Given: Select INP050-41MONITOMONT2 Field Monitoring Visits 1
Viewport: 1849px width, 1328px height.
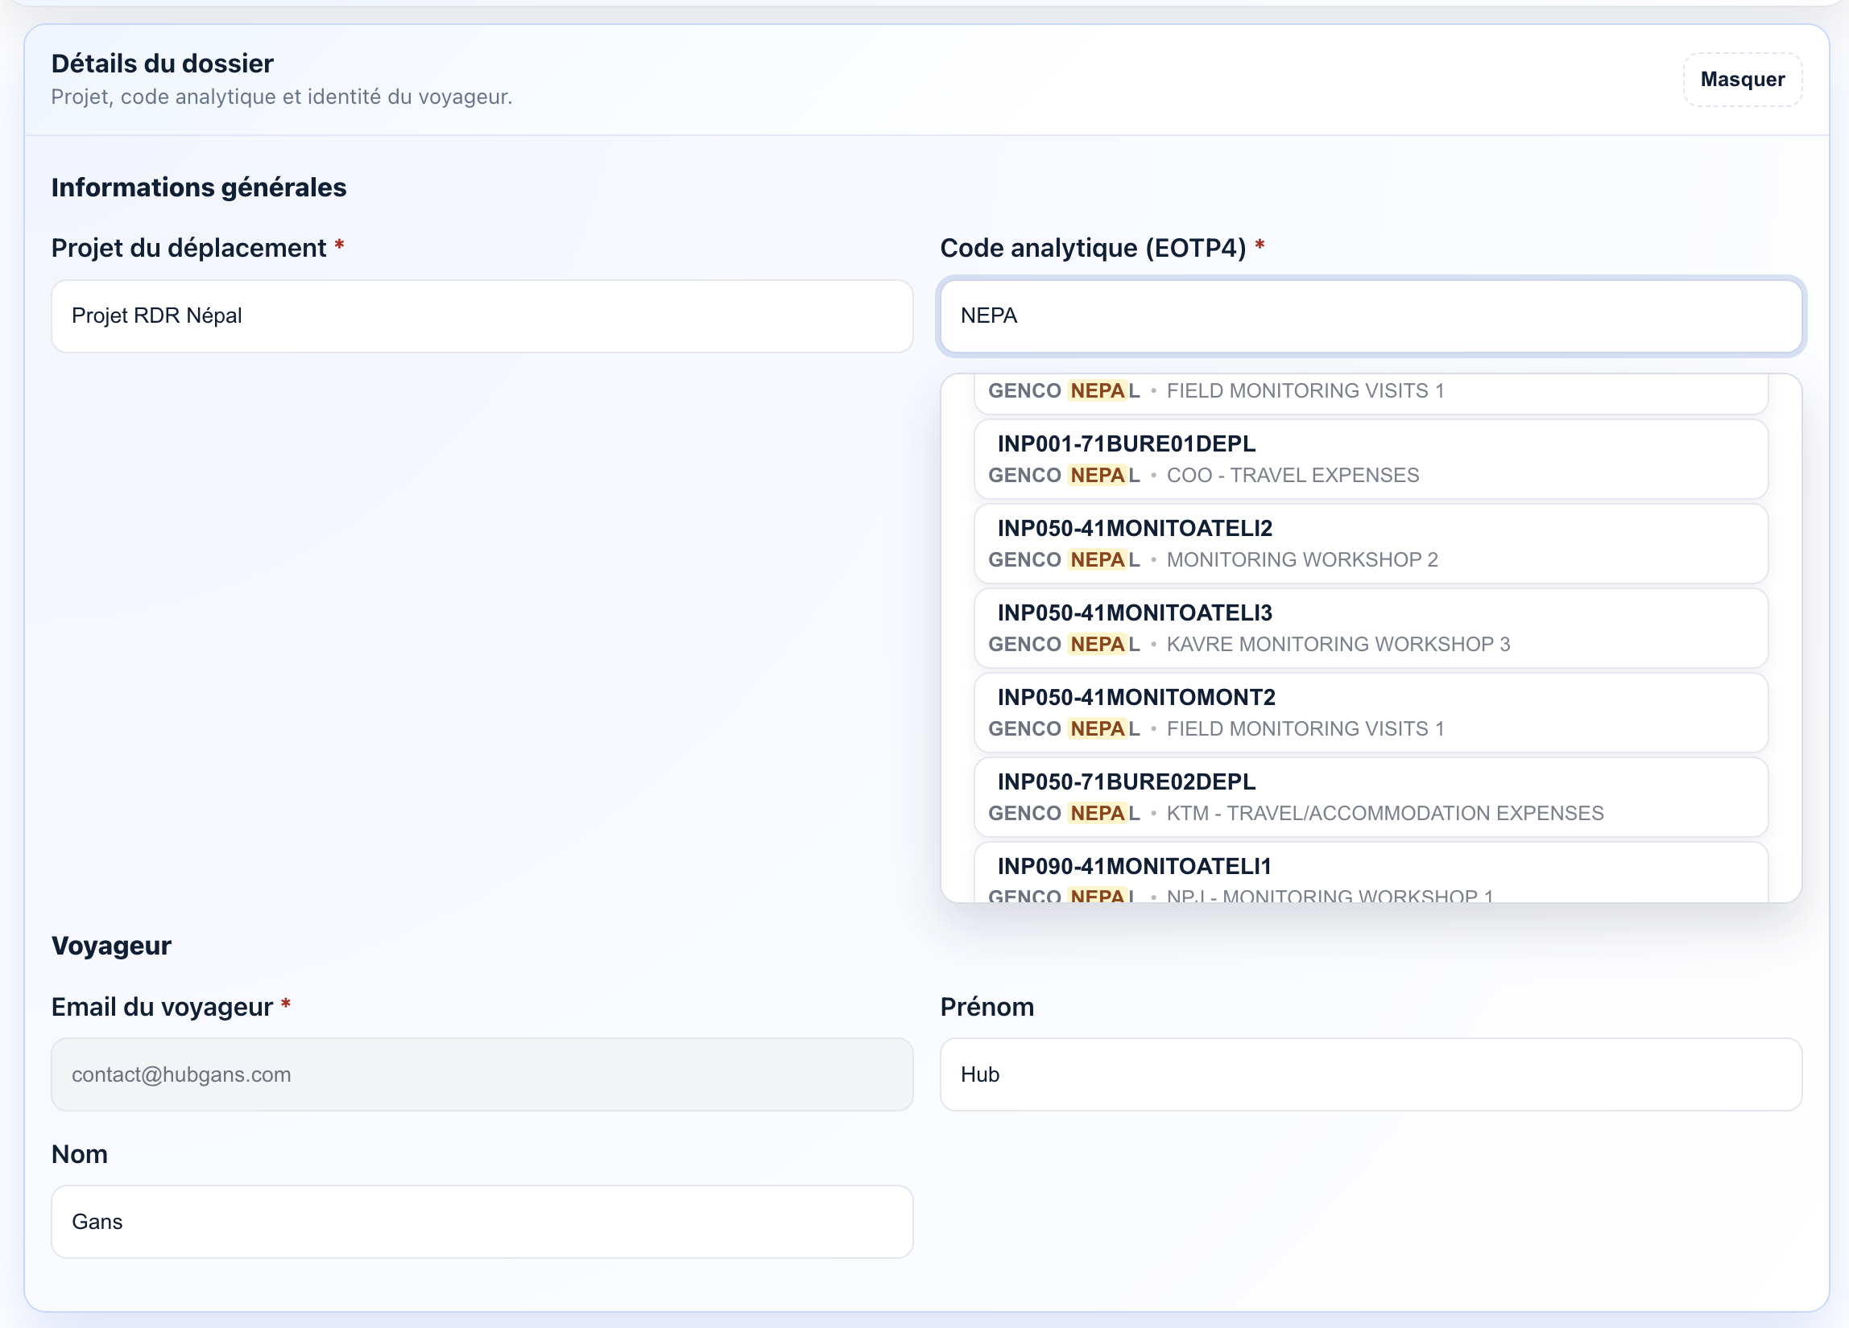Looking at the screenshot, I should pos(1370,713).
